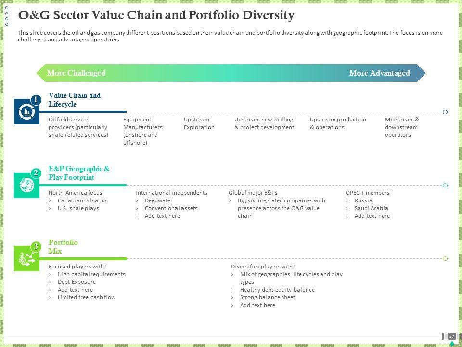Click the Portfolio Mix green icon
Image resolution: width=462 pixels, height=347 pixels.
click(x=26, y=259)
